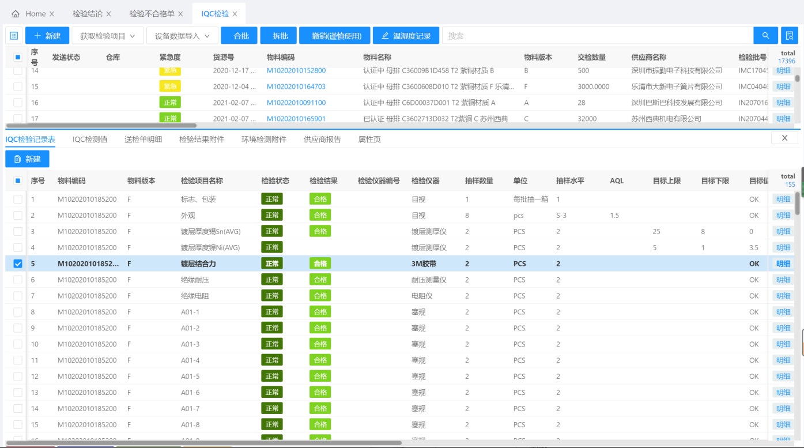Close the detail panel with the X button
The image size is (804, 448).
click(784, 138)
